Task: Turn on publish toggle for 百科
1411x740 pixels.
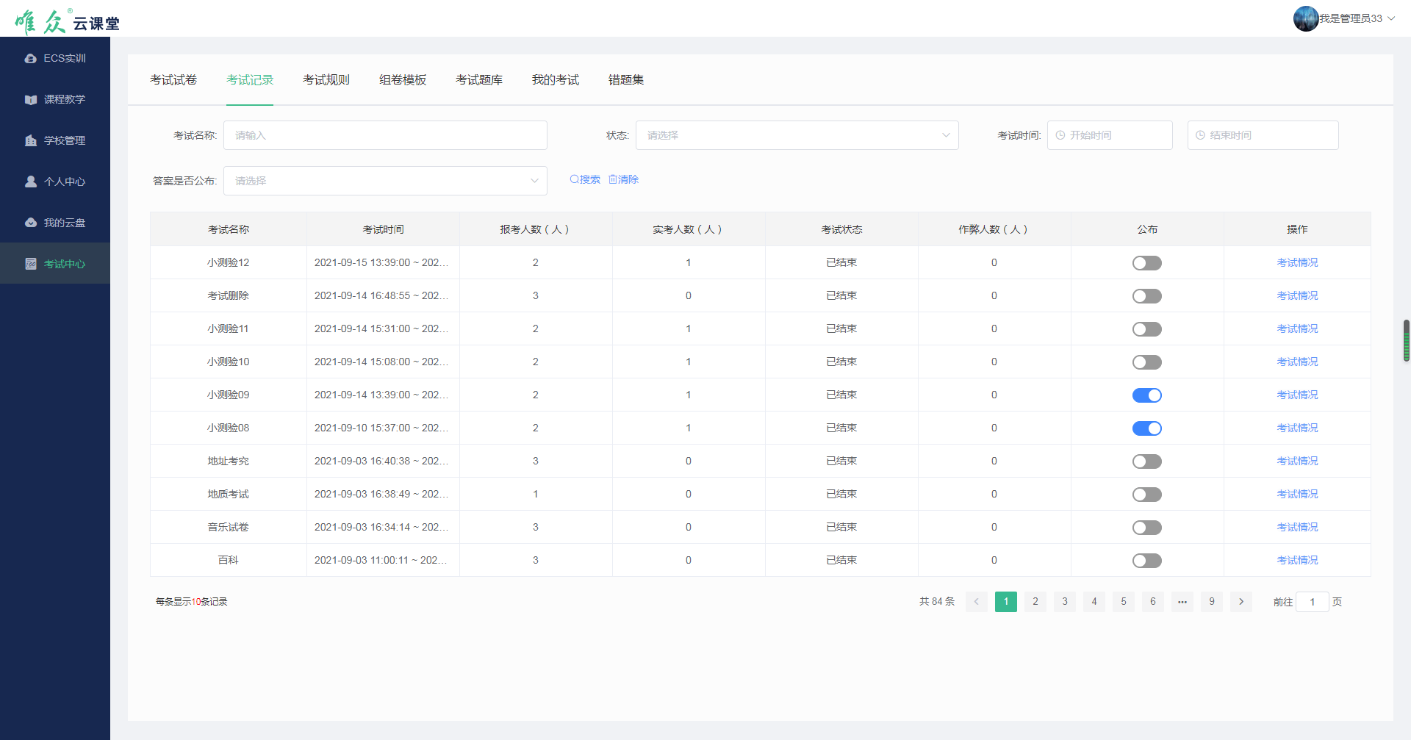Action: pyautogui.click(x=1146, y=561)
